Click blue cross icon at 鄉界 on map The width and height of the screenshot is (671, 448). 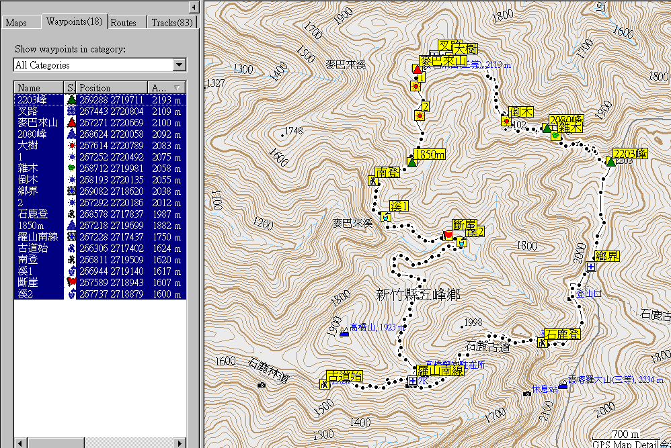point(591,267)
